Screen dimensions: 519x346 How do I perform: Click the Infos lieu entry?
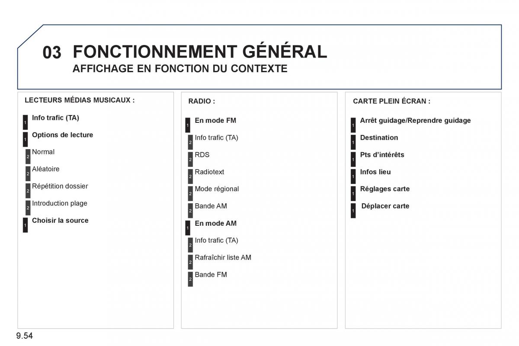click(375, 172)
